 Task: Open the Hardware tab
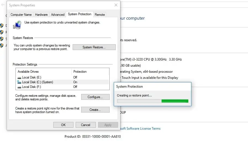(41, 15)
